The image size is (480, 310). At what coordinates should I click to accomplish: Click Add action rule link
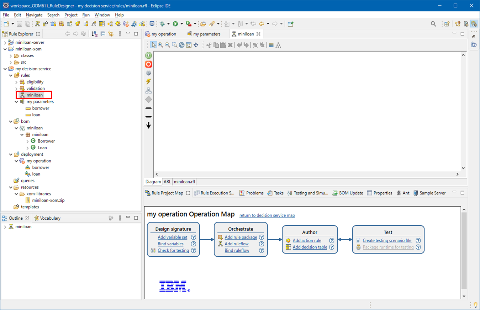pos(307,241)
